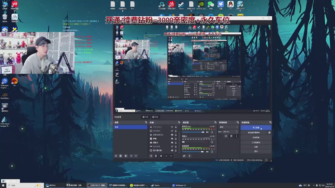Open options dots for 麦克风/Aux channel
Viewport: 335px width, 188px height.
tap(212, 132)
